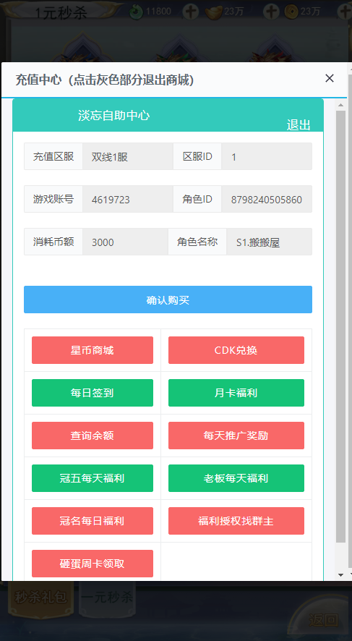
Task: Click the 确认购买 button
Action: [168, 300]
